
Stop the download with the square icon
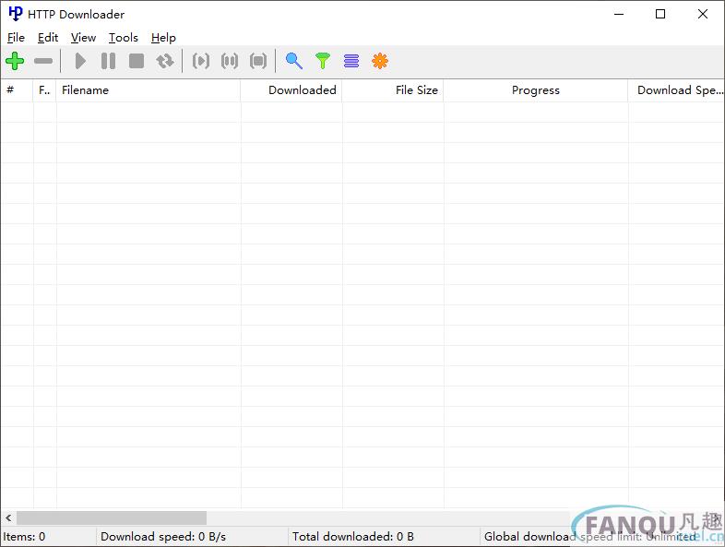click(137, 61)
